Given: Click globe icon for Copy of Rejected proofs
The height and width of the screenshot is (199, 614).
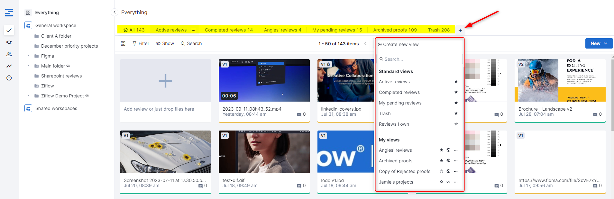Looking at the screenshot, I should click(x=448, y=171).
